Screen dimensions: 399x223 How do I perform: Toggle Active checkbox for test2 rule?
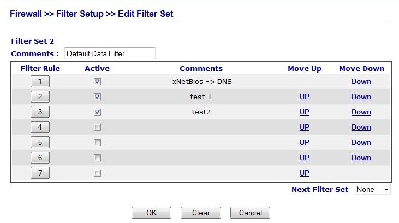click(x=97, y=112)
